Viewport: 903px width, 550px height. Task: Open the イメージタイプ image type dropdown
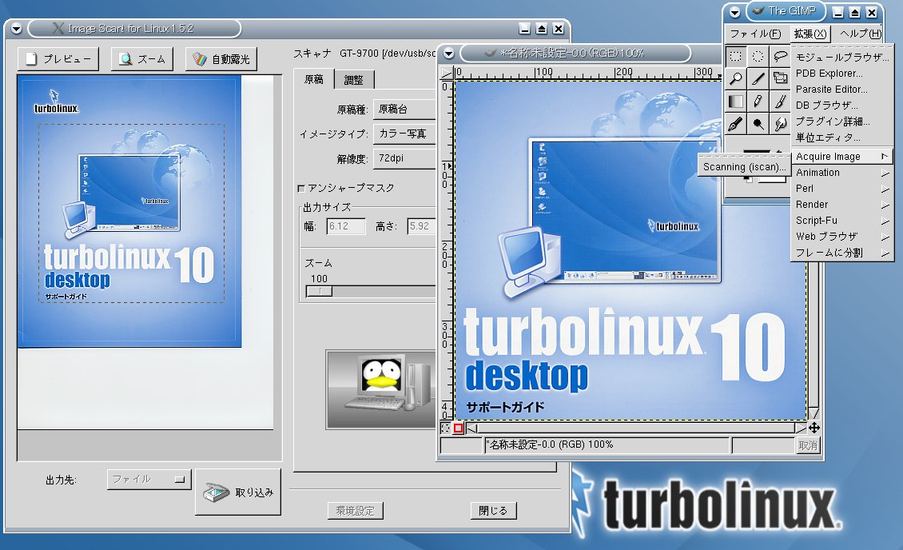tap(405, 134)
